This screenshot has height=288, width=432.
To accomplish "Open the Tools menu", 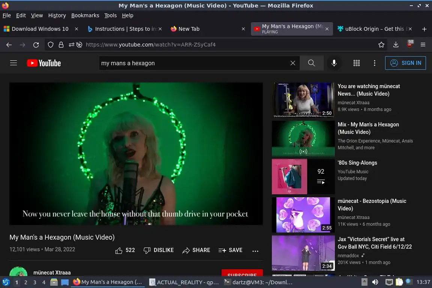I will tap(111, 15).
